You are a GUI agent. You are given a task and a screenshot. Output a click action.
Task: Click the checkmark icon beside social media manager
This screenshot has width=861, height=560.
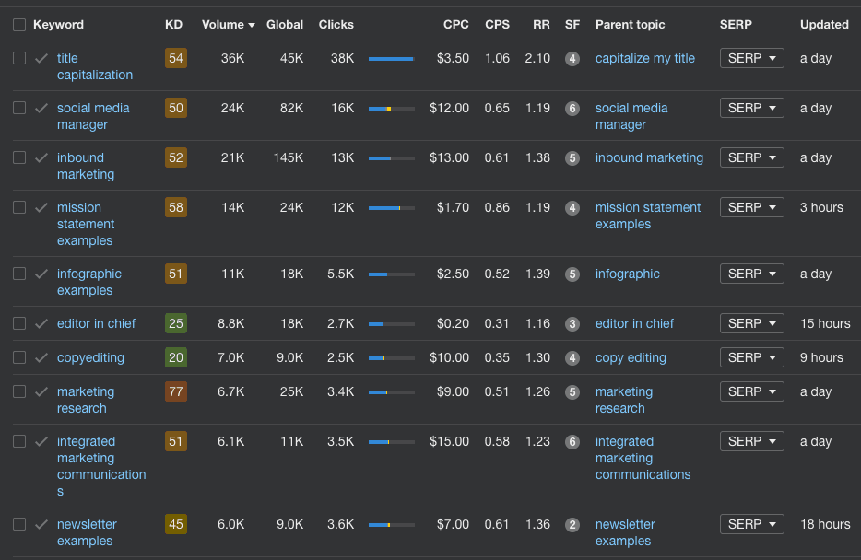pyautogui.click(x=41, y=108)
